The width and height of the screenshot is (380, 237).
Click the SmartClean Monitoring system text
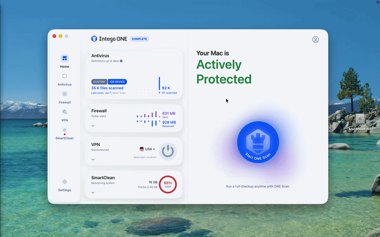(x=103, y=183)
